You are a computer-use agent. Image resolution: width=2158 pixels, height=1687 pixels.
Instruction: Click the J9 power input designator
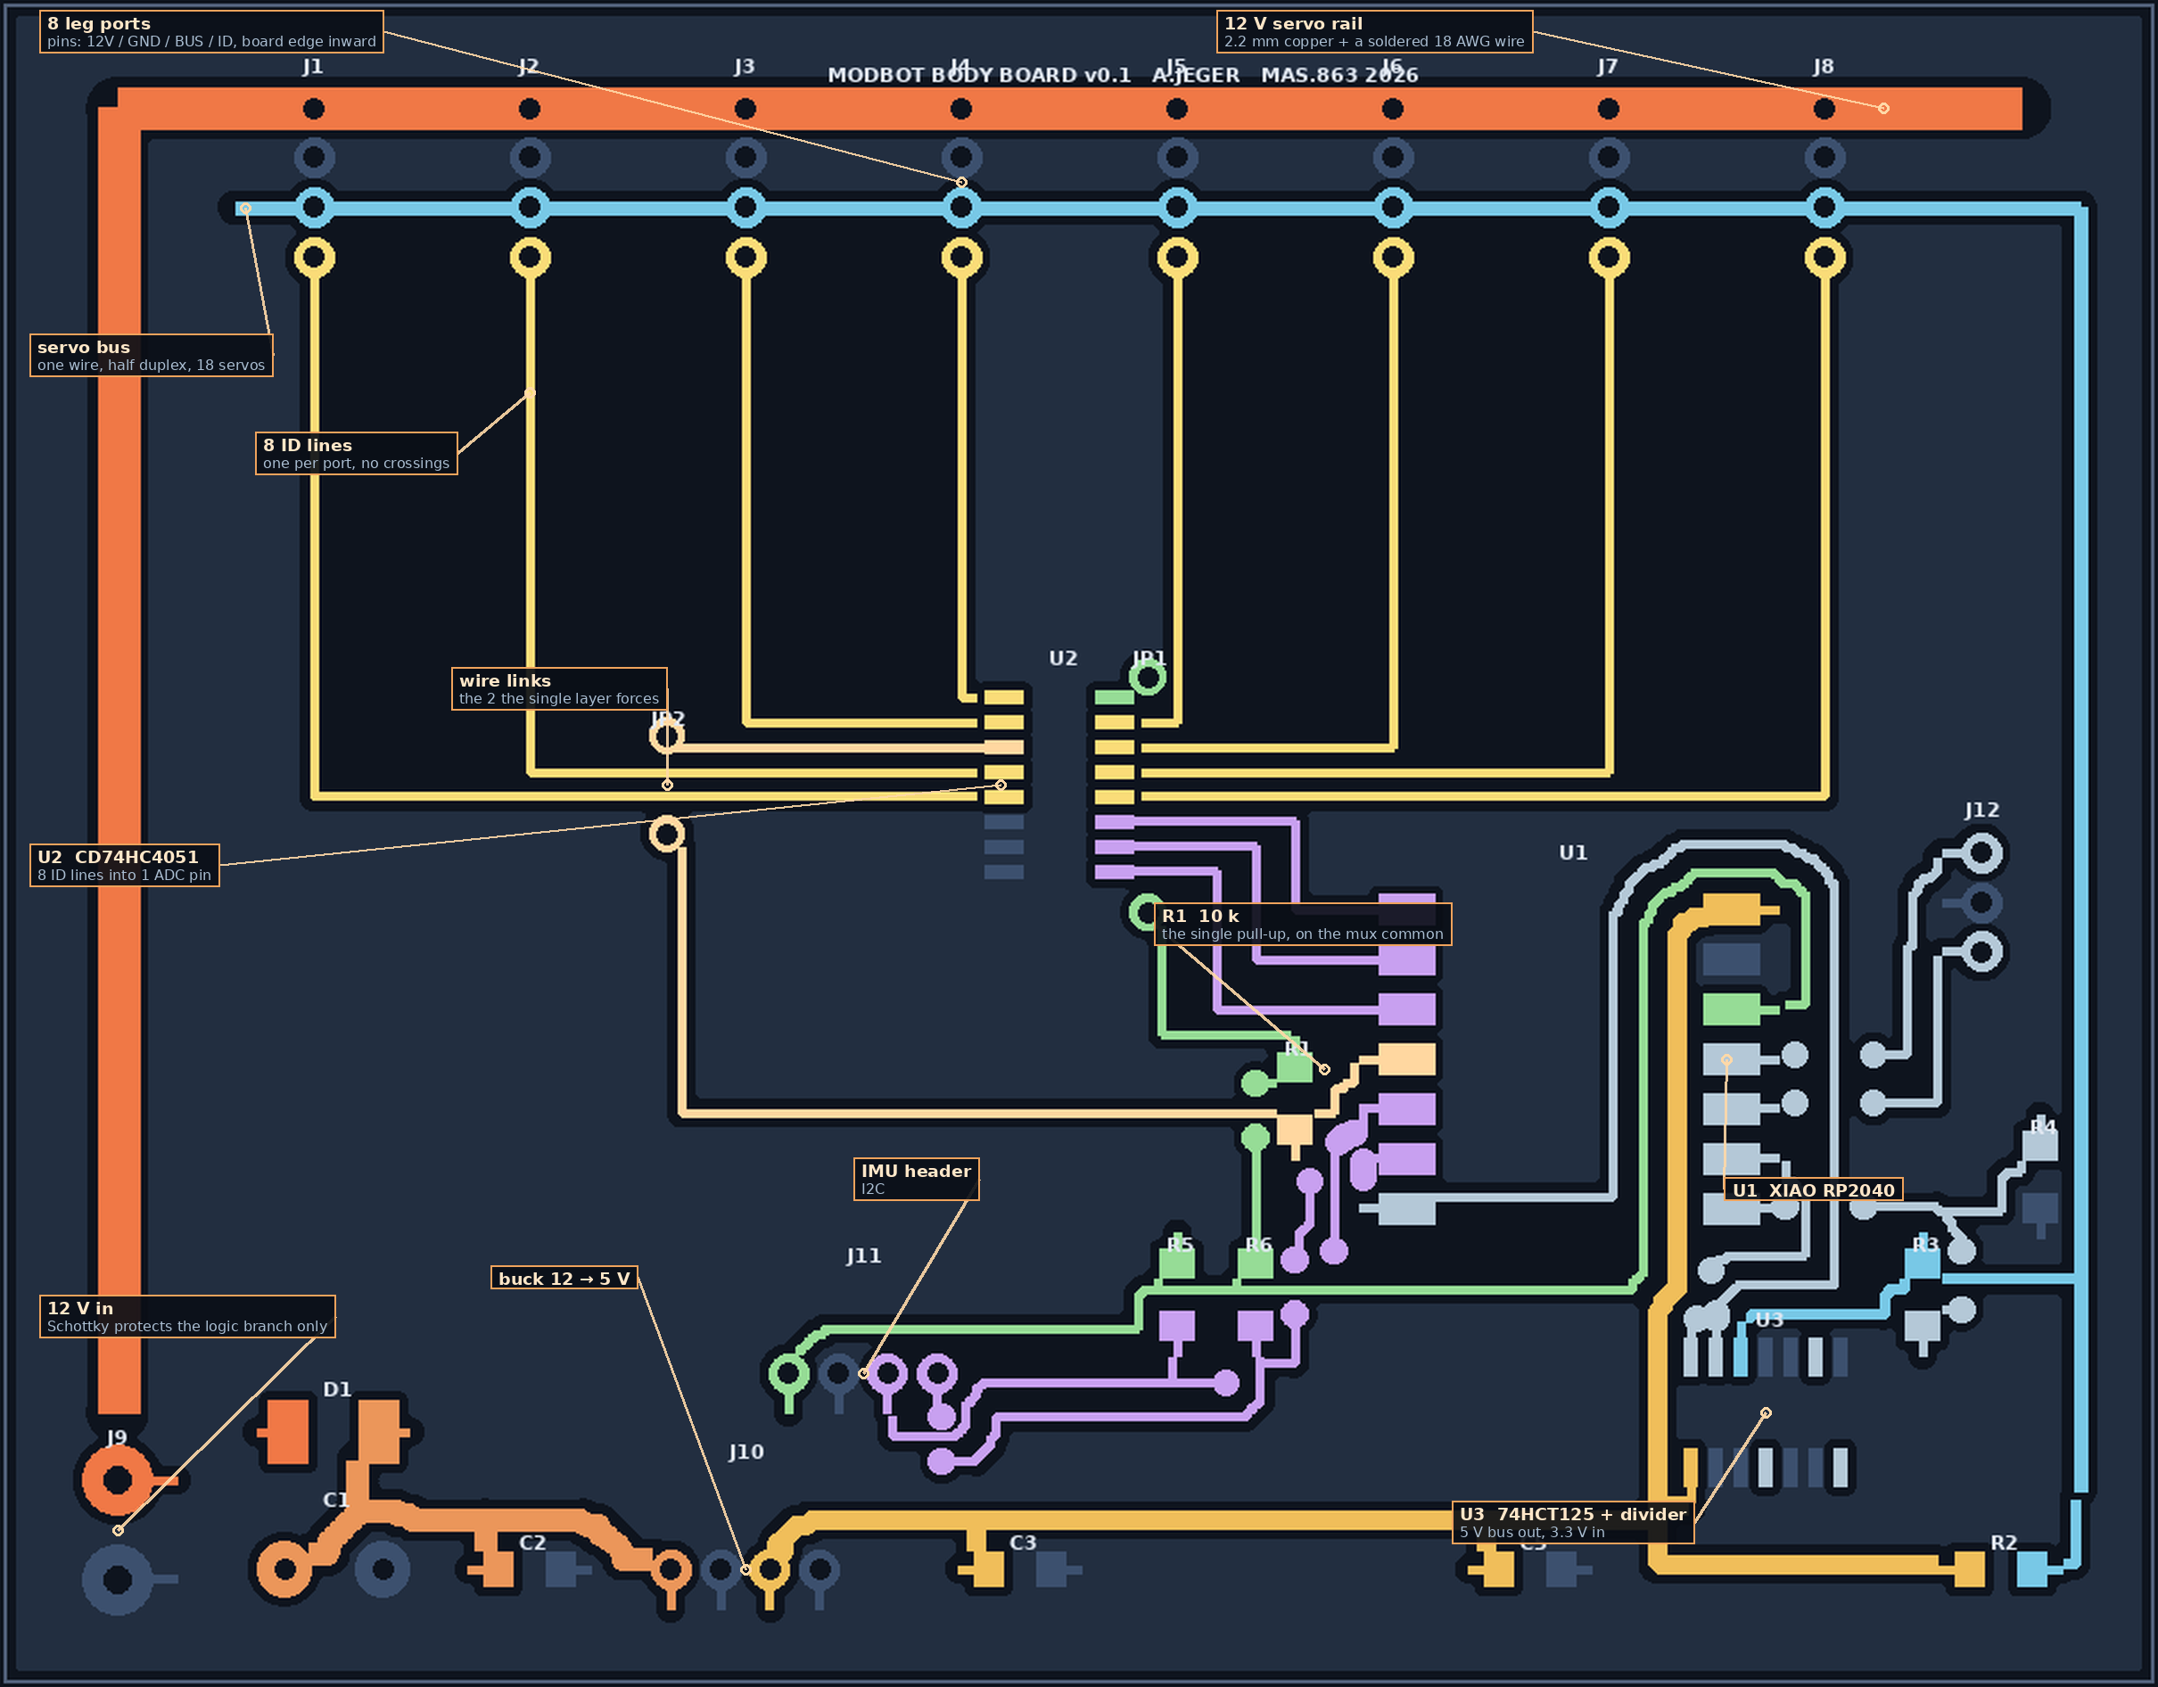coord(117,1438)
